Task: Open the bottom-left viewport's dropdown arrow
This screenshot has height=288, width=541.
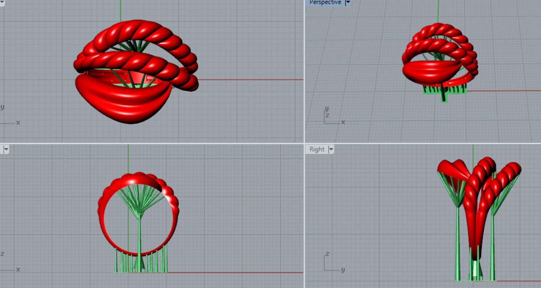Action: [6, 149]
